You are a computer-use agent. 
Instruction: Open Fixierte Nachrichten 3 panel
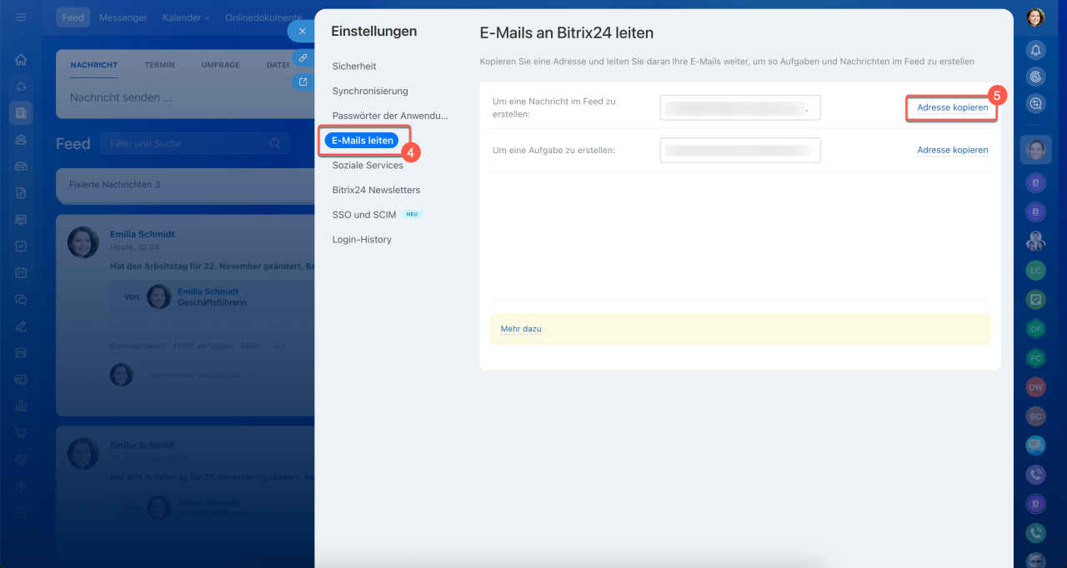pos(183,184)
